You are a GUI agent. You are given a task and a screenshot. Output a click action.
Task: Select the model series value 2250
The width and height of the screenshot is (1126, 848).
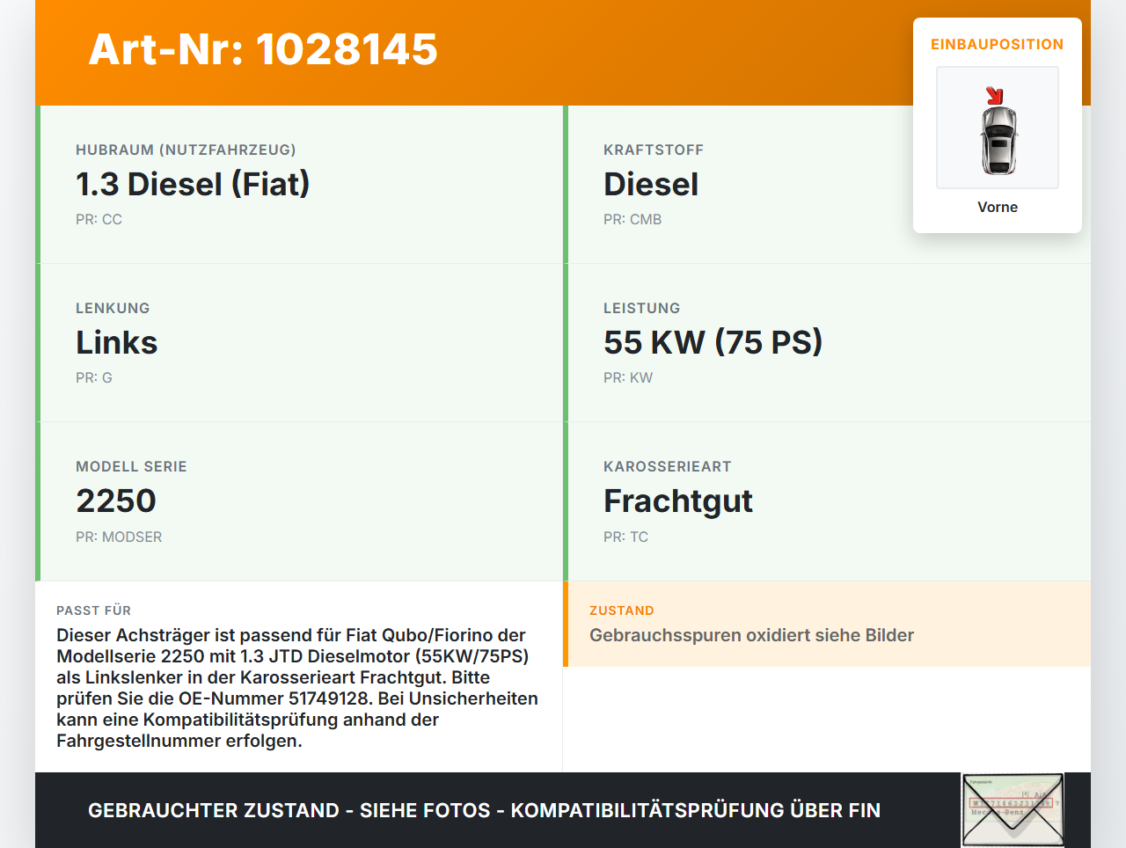pyautogui.click(x=116, y=501)
